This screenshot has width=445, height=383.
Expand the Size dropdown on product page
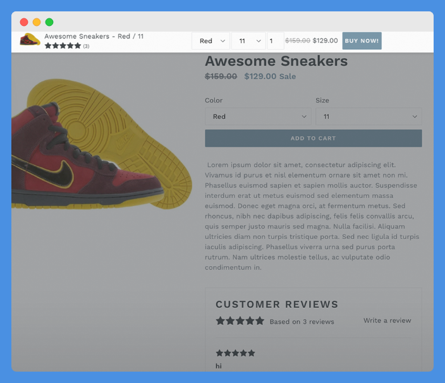369,116
